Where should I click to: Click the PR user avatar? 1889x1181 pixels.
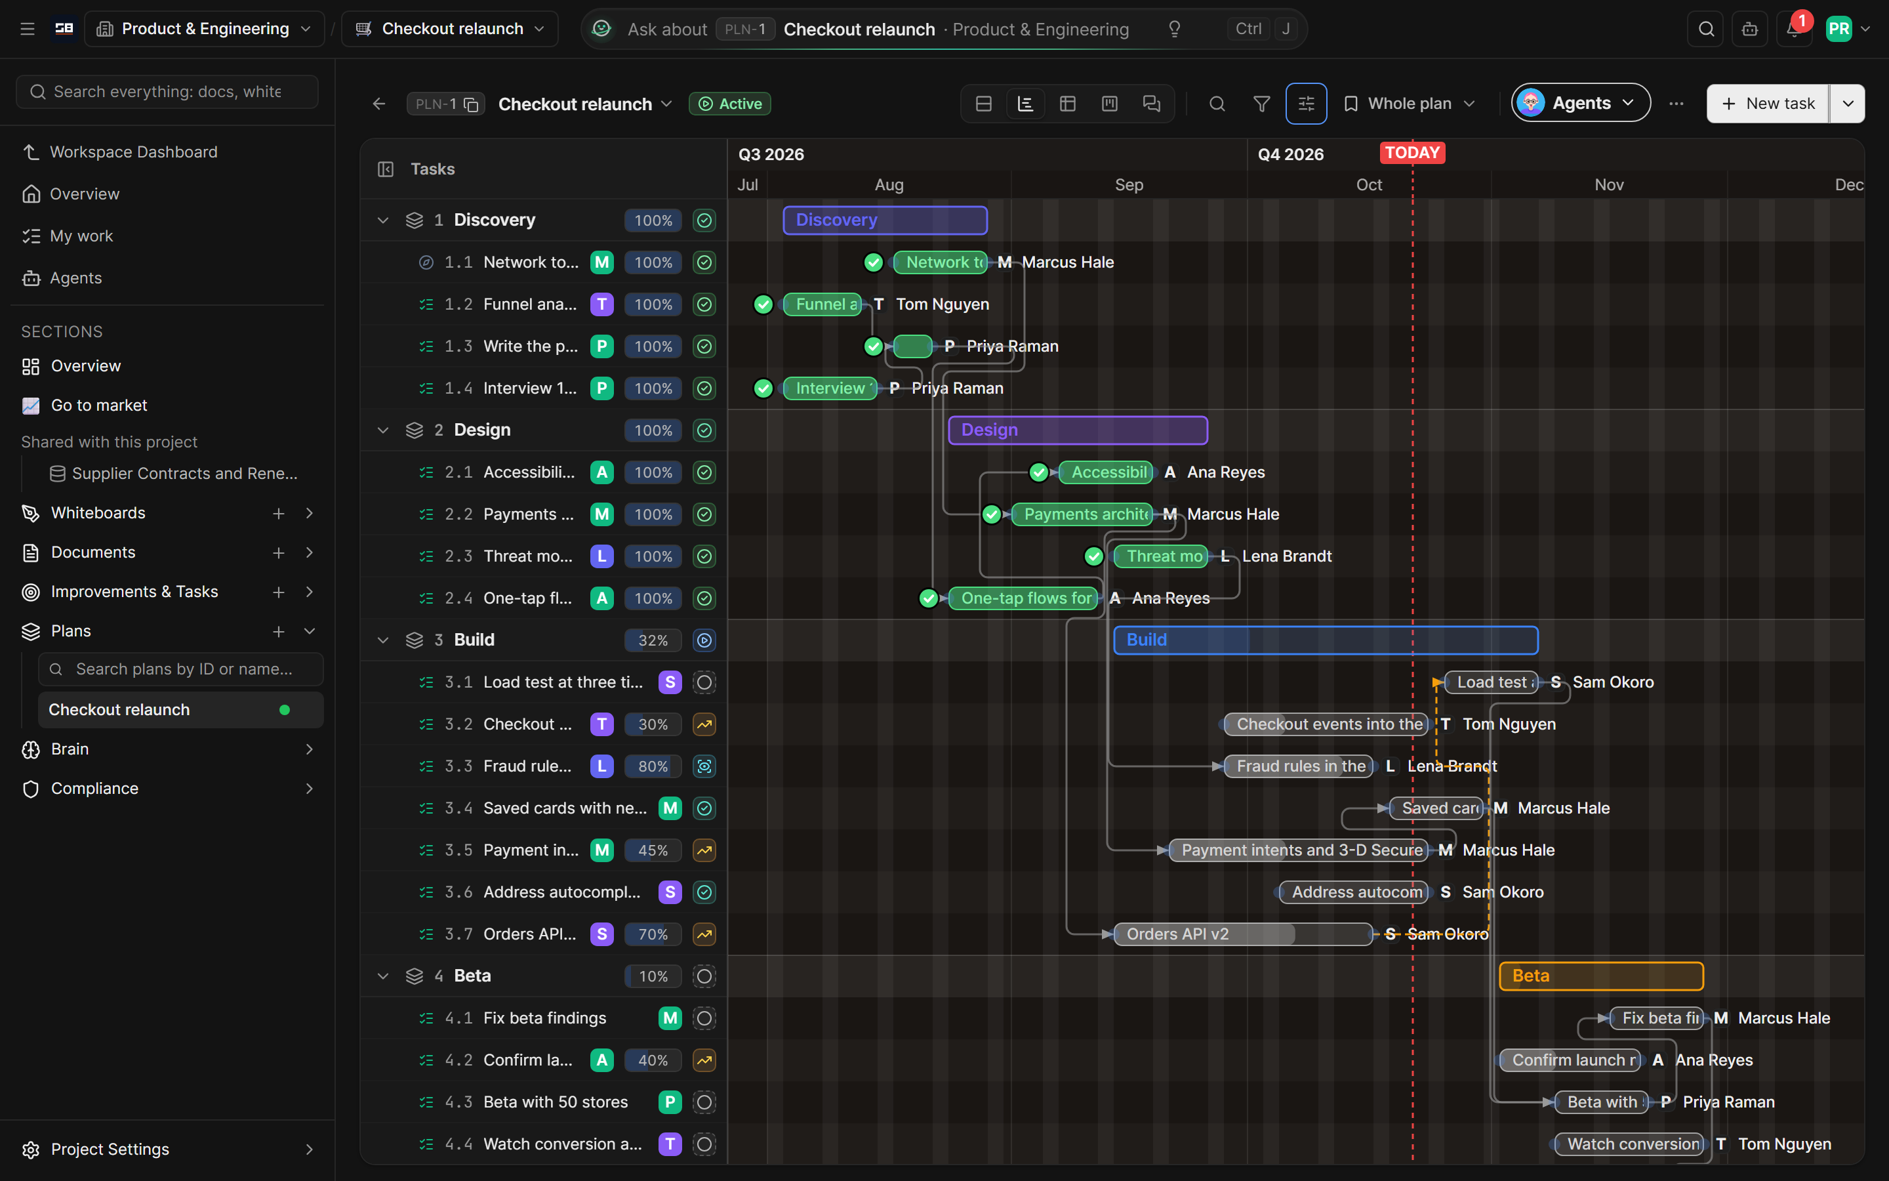coord(1838,29)
